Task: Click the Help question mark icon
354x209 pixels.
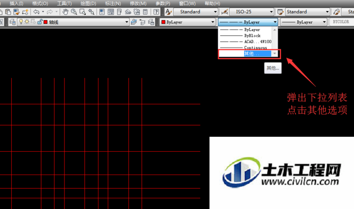Action: click(156, 12)
